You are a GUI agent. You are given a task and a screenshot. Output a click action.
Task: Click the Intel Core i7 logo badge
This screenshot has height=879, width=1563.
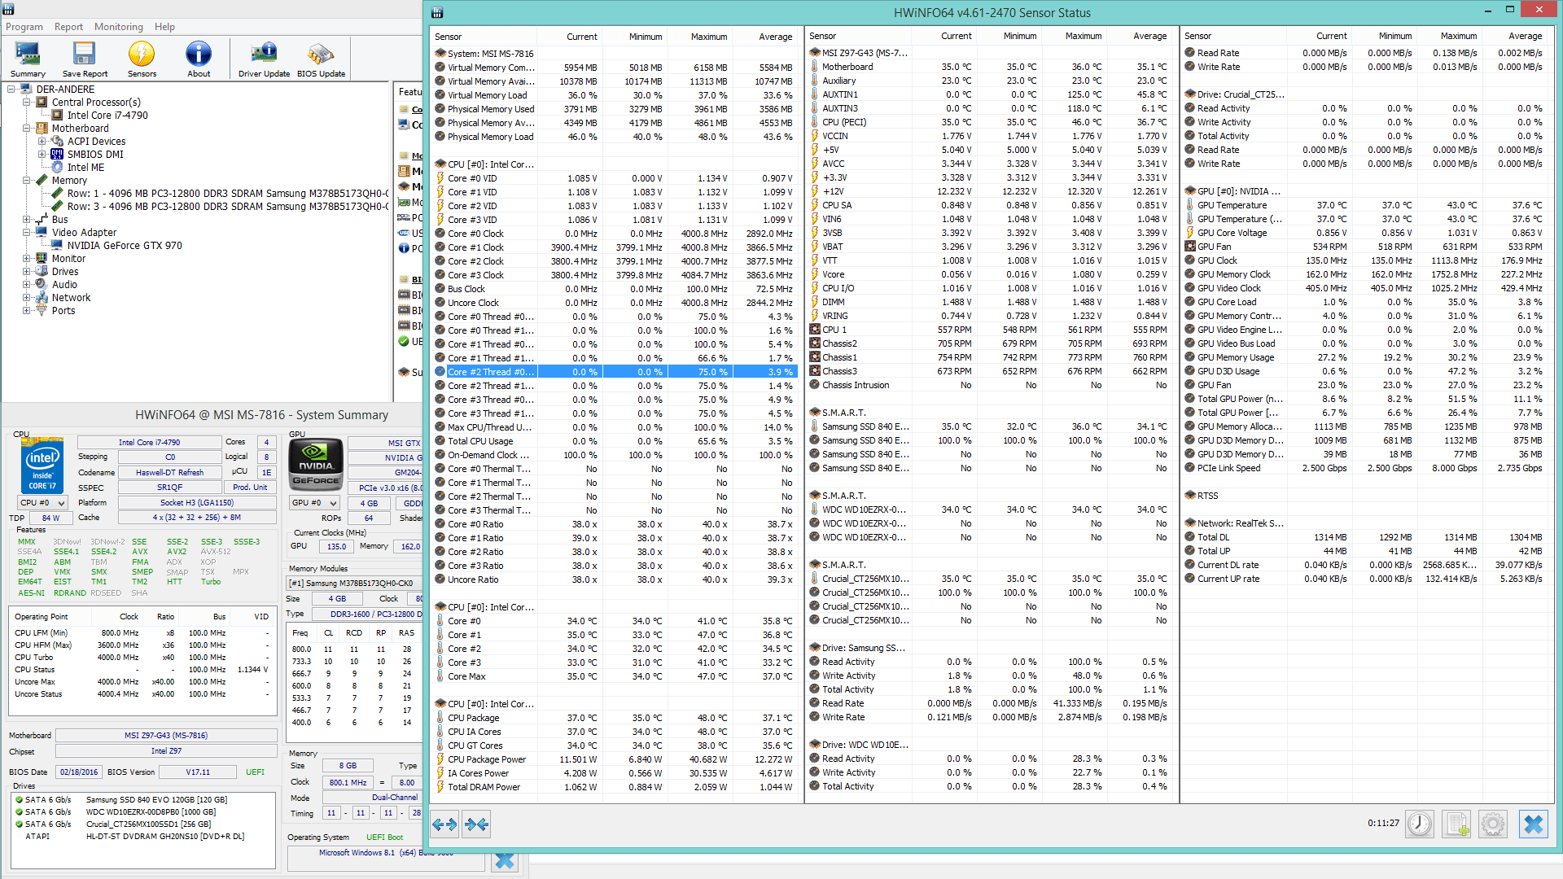[42, 465]
